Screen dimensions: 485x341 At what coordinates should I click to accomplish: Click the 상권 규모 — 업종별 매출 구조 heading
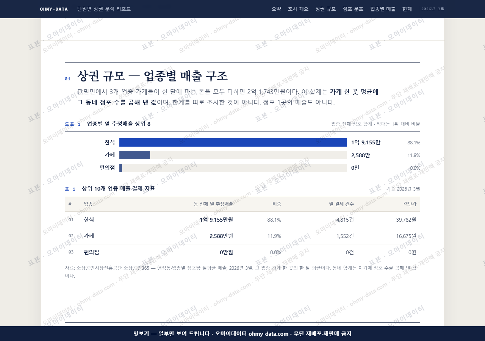tap(152, 76)
